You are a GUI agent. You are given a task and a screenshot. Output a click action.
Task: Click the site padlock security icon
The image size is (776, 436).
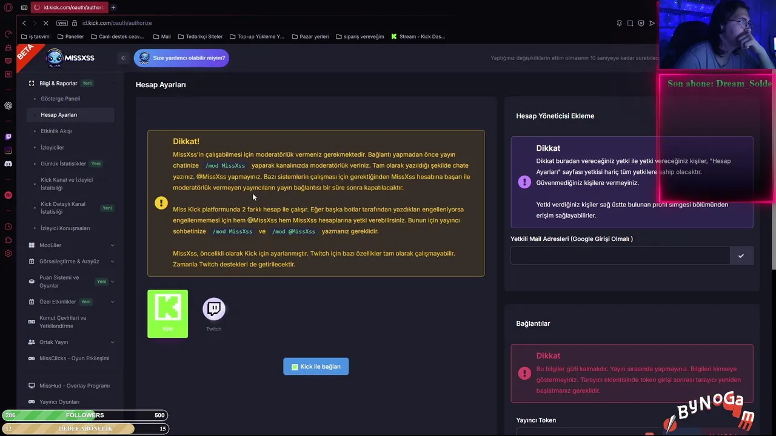[x=75, y=23]
